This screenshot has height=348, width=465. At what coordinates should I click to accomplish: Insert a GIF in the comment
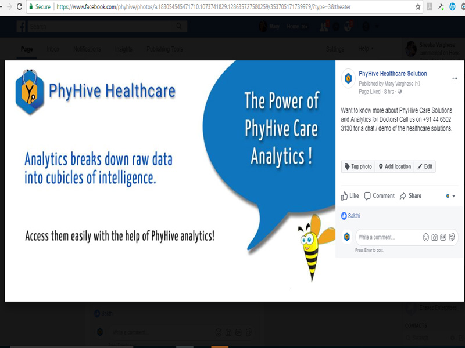click(x=443, y=237)
